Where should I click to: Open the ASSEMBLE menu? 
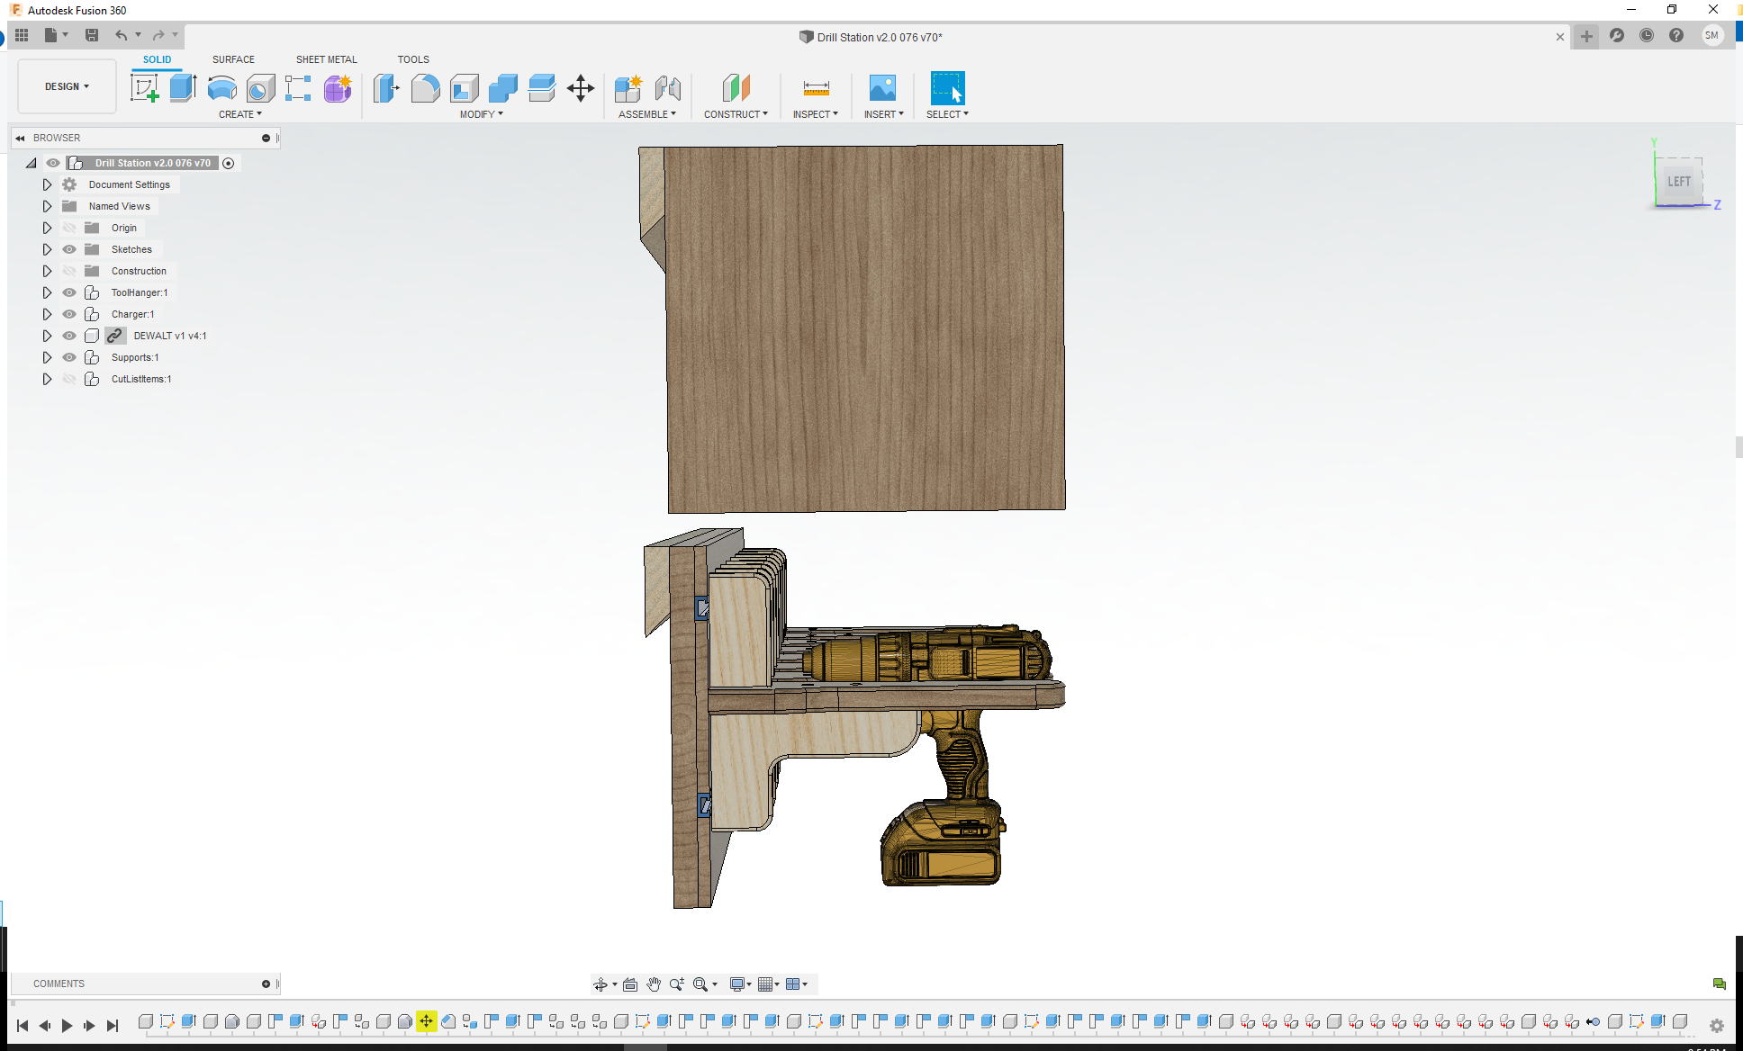coord(647,114)
